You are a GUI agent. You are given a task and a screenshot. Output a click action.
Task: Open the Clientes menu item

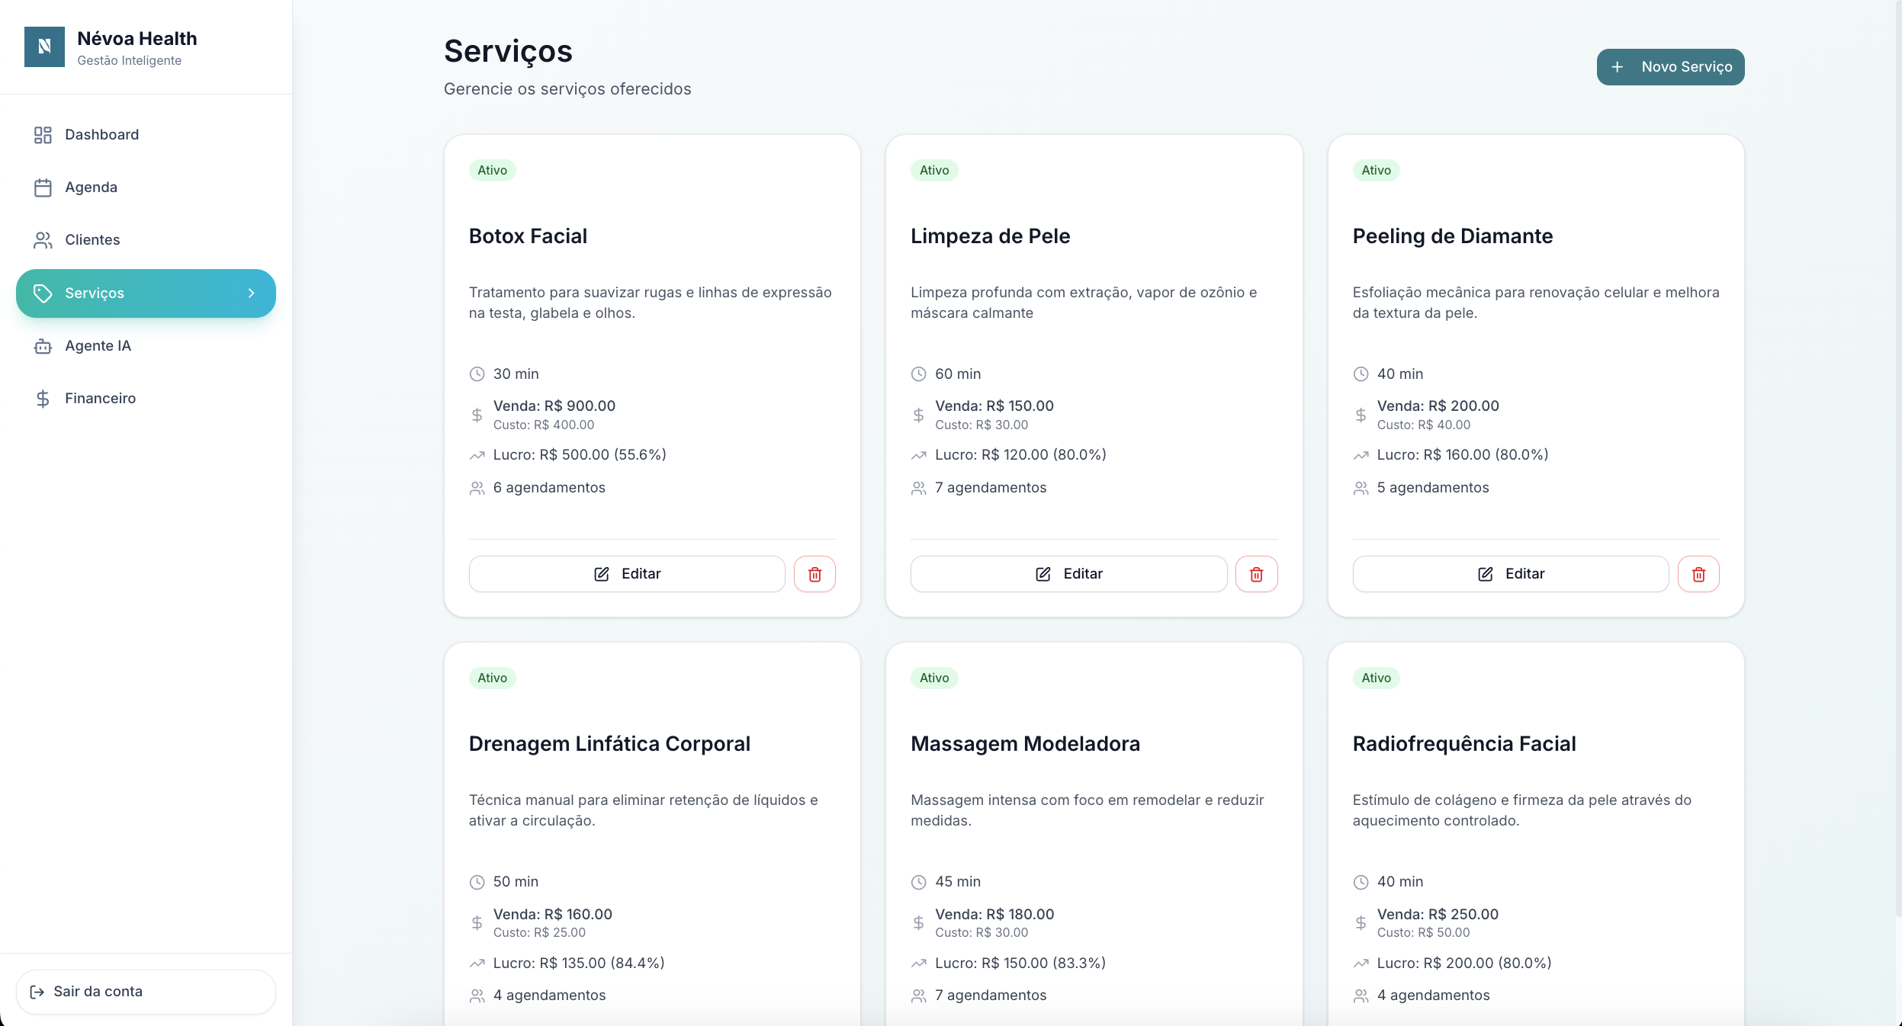(x=92, y=240)
